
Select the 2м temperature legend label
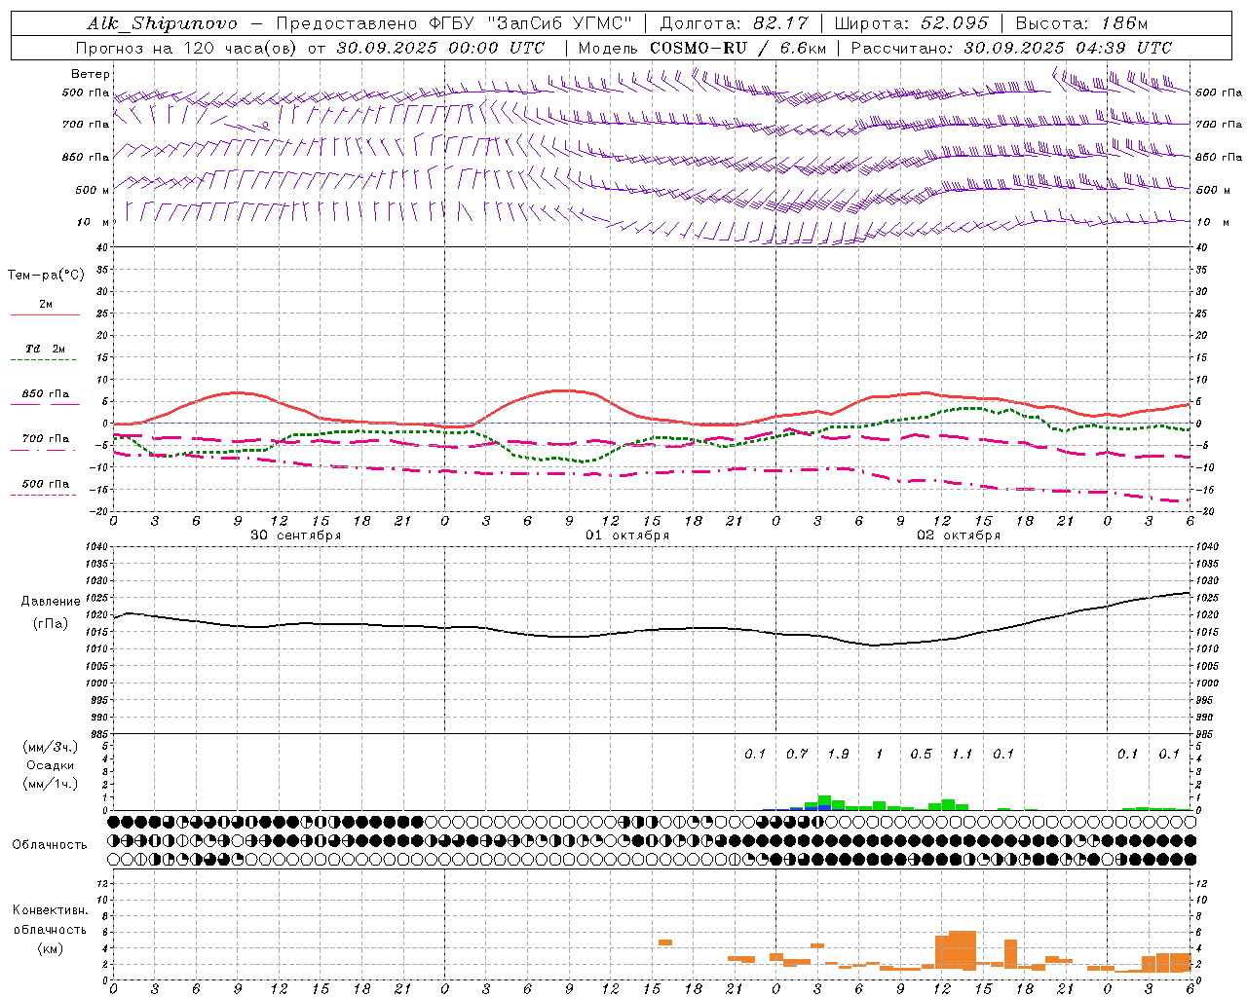tap(46, 304)
